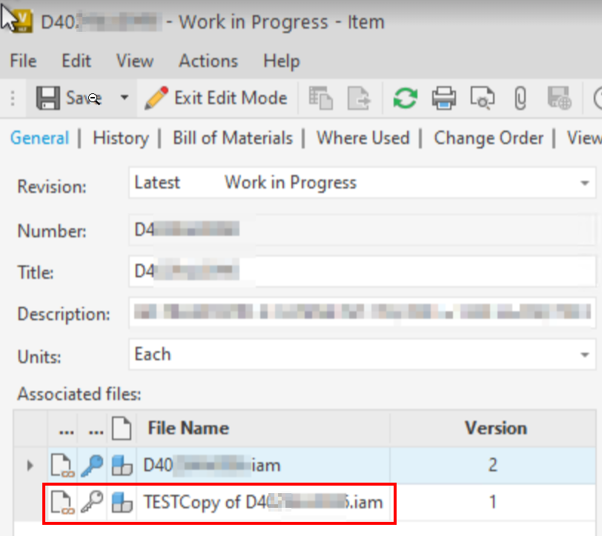Select the Exit Edit Mode pencil icon
The width and height of the screenshot is (602, 536).
coord(157,98)
